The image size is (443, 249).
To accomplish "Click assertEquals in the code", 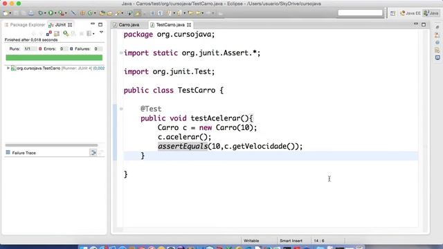I will pyautogui.click(x=183, y=146).
